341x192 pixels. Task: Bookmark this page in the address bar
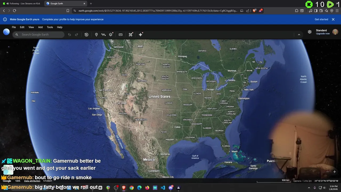(x=68, y=11)
